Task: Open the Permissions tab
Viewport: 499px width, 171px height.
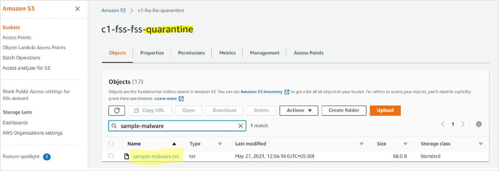Action: (x=191, y=53)
